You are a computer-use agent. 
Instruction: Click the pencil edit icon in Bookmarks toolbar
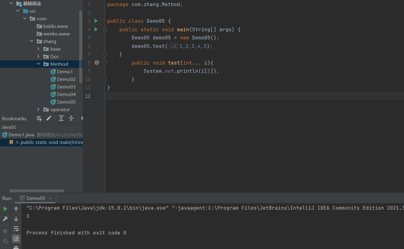pyautogui.click(x=49, y=118)
